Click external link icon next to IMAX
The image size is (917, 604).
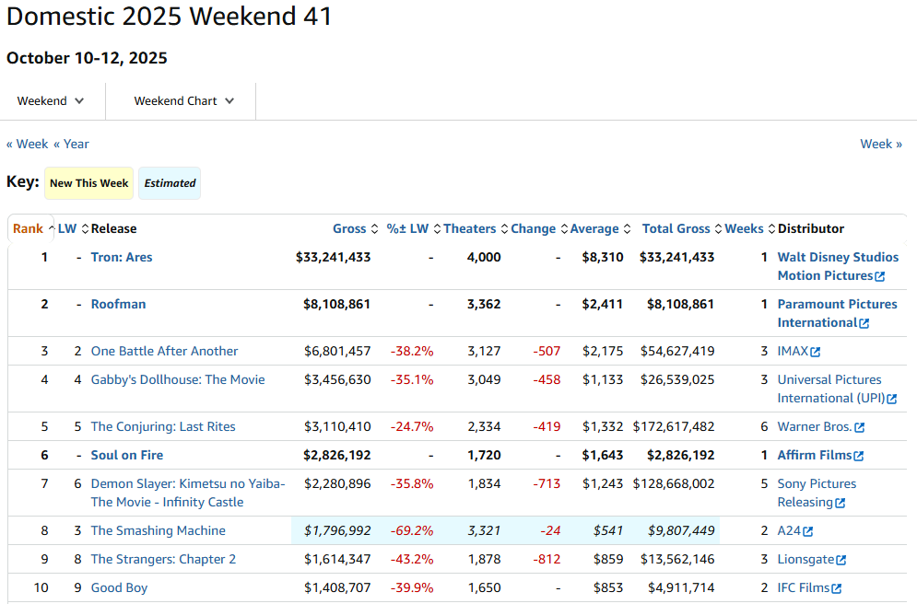[816, 352]
